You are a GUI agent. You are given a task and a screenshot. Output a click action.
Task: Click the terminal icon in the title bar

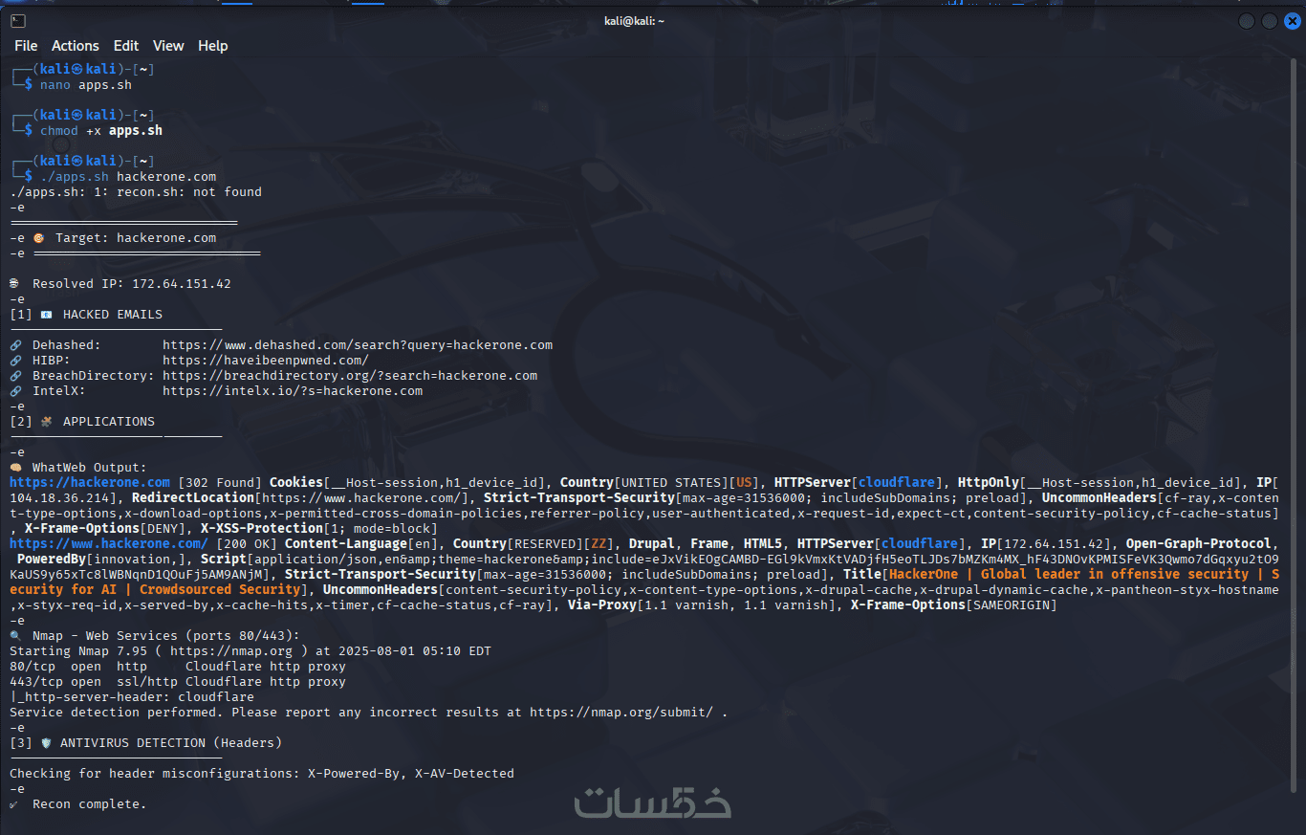18,21
